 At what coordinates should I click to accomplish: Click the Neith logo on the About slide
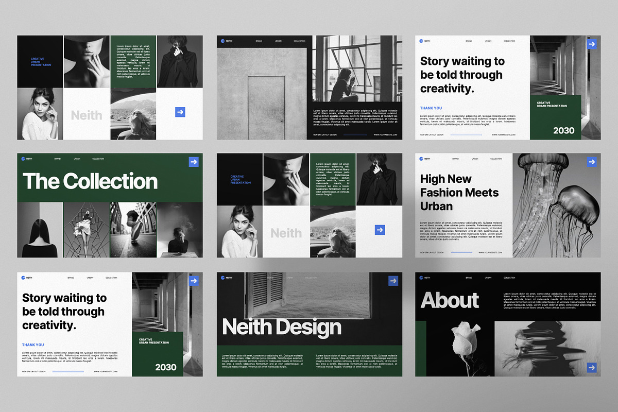pos(421,278)
